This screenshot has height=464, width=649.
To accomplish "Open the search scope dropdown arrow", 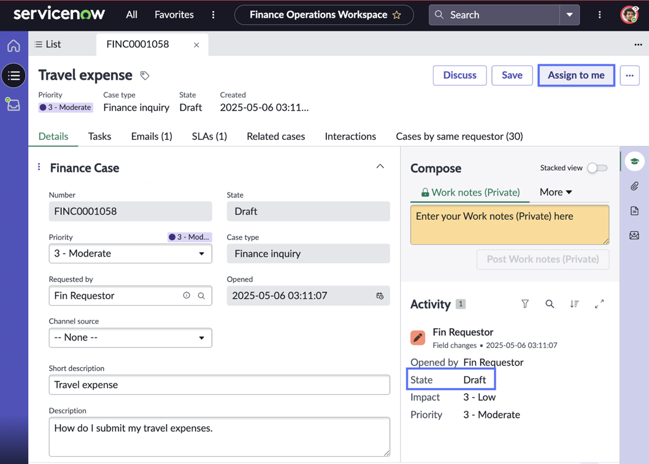I will pyautogui.click(x=569, y=15).
